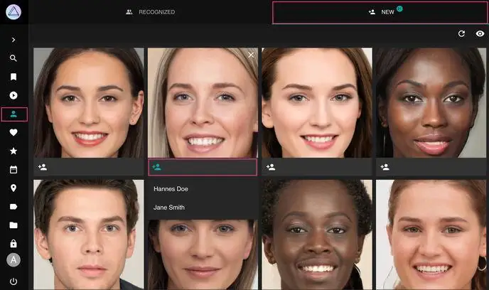
Task: Select Hannes Doe from the name suggestions
Action: tap(171, 189)
